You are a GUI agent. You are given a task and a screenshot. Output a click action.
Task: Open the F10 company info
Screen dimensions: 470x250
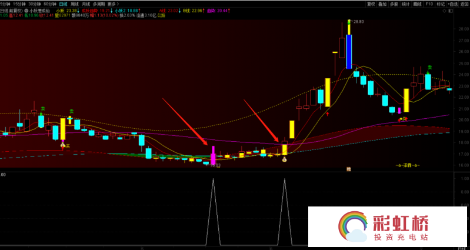pyautogui.click(x=429, y=4)
